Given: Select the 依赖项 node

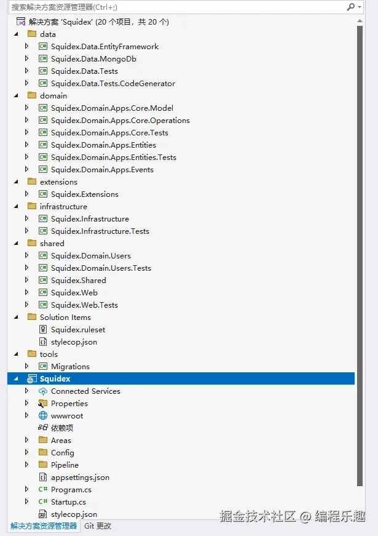Looking at the screenshot, I should tap(62, 428).
